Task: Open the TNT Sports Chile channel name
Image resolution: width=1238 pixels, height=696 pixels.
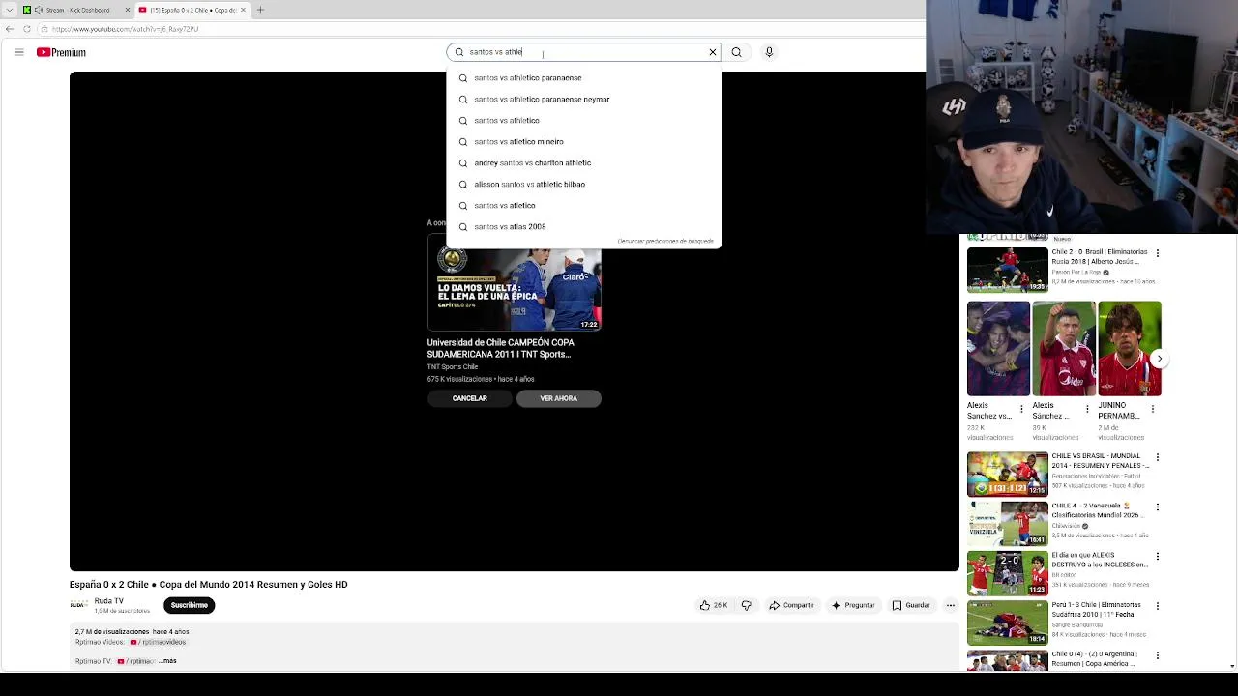Action: (x=453, y=367)
